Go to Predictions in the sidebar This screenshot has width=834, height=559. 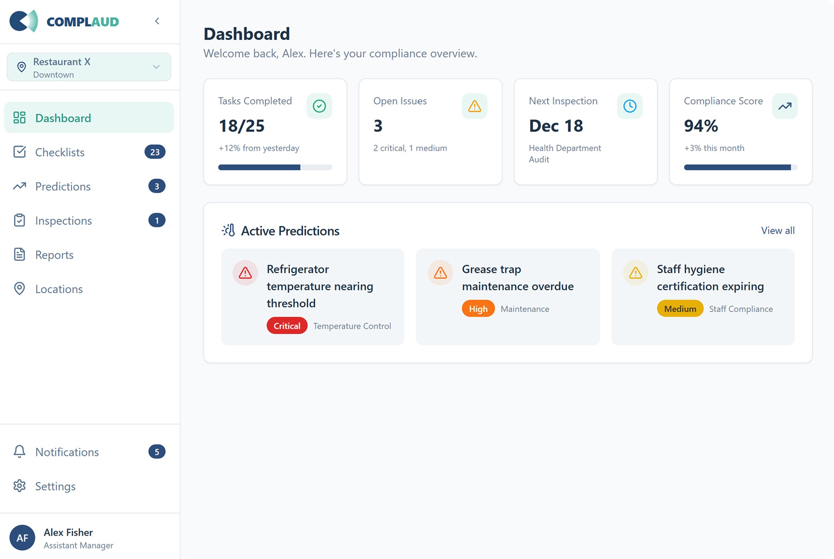tap(63, 186)
